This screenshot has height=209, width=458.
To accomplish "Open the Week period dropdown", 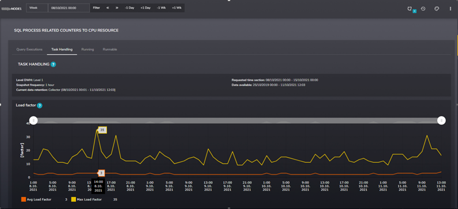I will coord(37,8).
